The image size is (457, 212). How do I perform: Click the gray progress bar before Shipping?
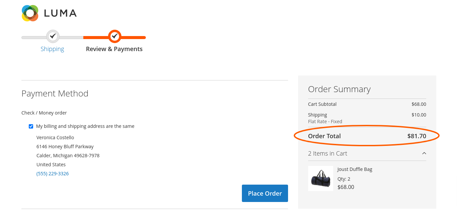[34, 37]
